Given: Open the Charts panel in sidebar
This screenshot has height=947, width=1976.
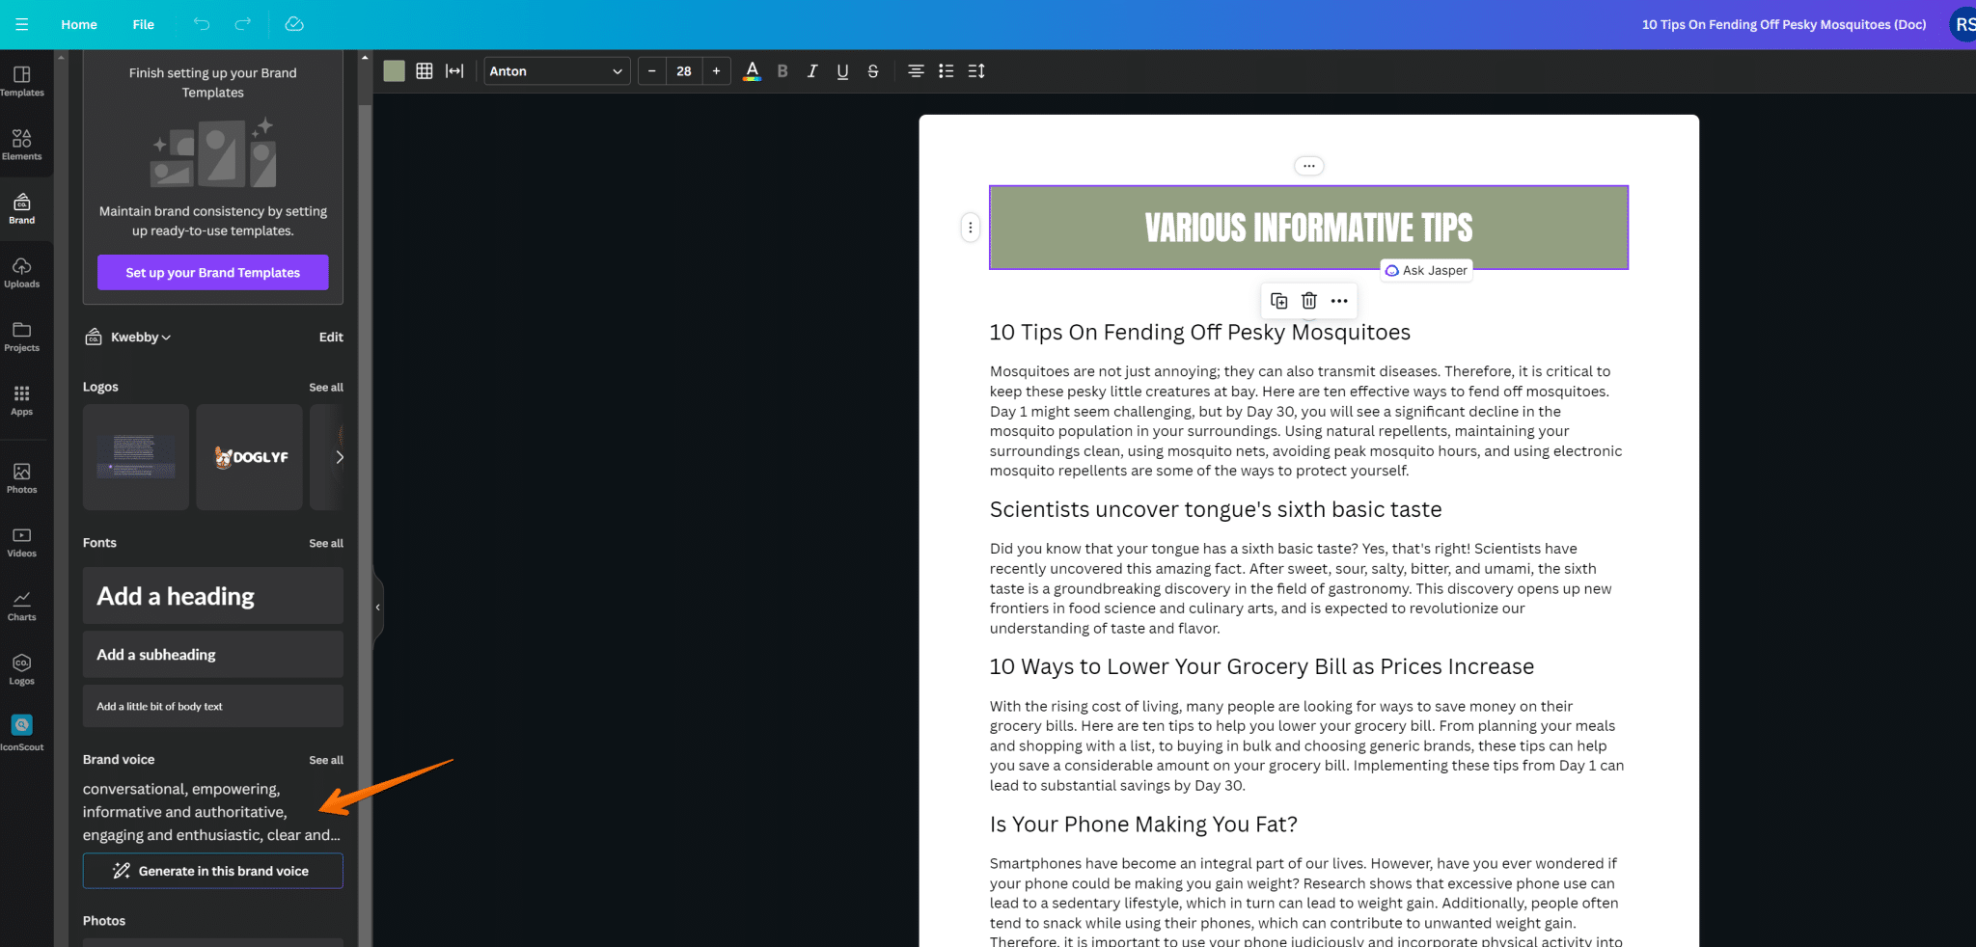Looking at the screenshot, I should tap(21, 605).
